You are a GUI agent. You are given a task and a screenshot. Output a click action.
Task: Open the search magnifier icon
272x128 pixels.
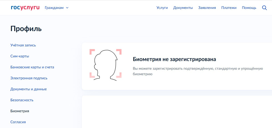pos(264,8)
